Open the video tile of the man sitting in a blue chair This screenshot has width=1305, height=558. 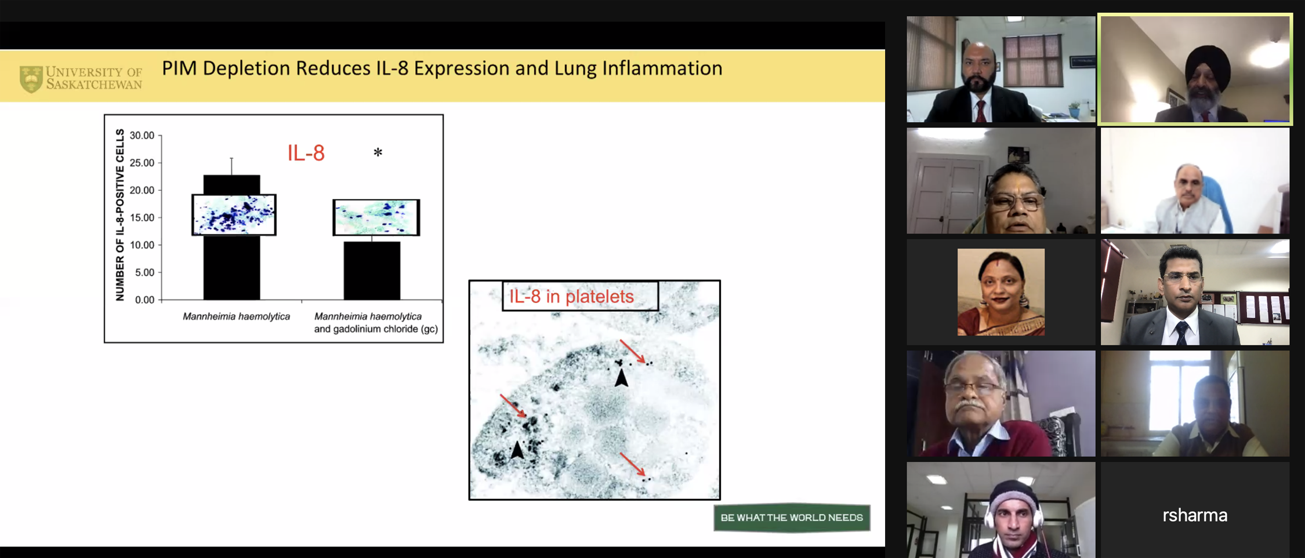click(x=1195, y=181)
